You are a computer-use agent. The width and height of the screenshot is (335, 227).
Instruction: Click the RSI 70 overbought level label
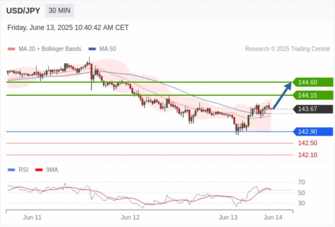click(302, 182)
